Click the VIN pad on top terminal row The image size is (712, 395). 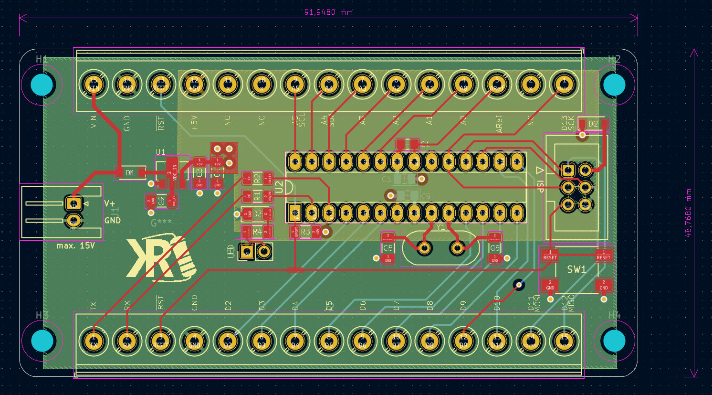(x=94, y=85)
